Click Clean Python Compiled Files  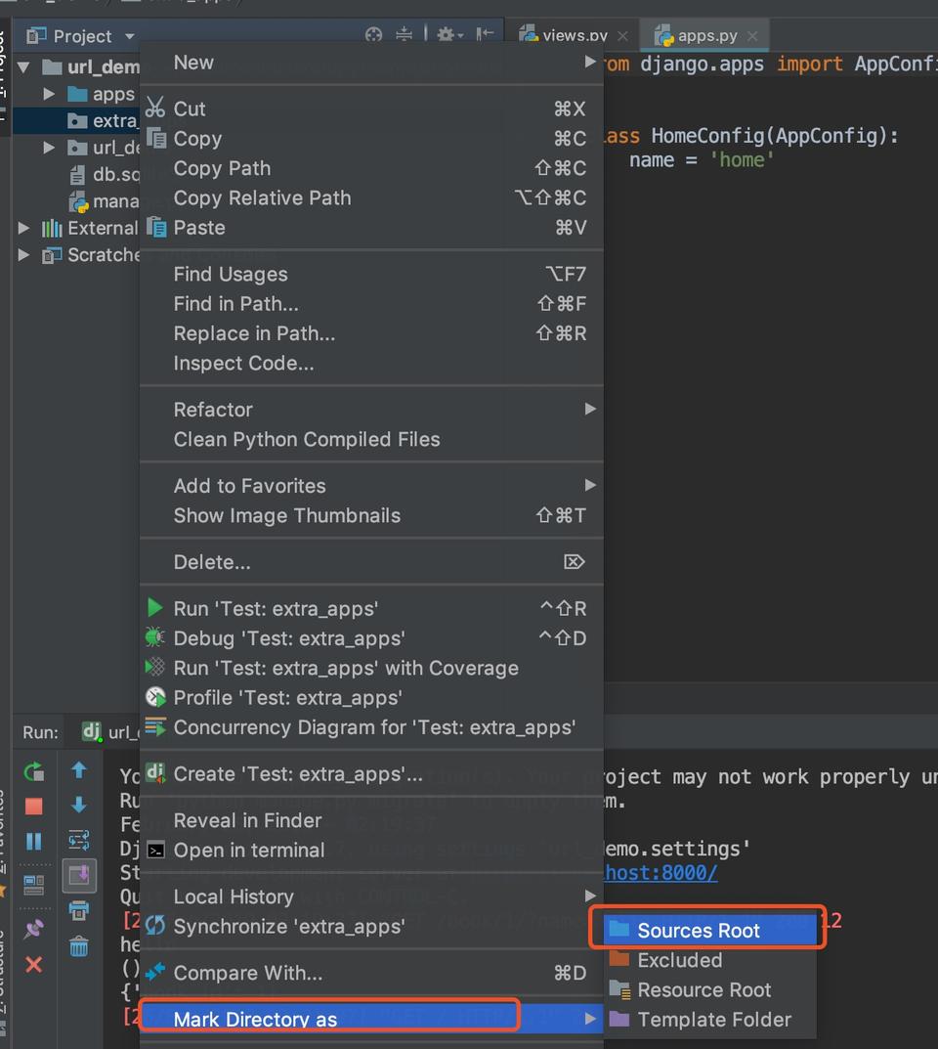[x=371, y=440]
